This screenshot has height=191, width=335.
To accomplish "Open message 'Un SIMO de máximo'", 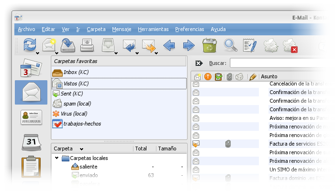I will pos(299,170).
